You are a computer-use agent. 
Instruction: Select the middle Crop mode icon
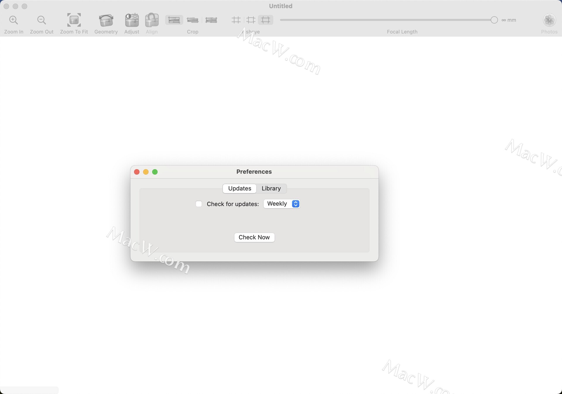193,20
